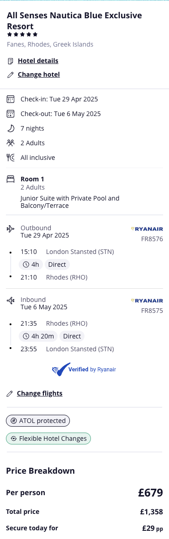Click the Change flights link
Screen dimensions: 169x539
click(x=39, y=393)
